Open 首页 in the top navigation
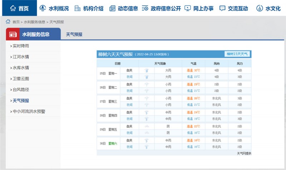This screenshot has width=286, height=170. (x=20, y=8)
